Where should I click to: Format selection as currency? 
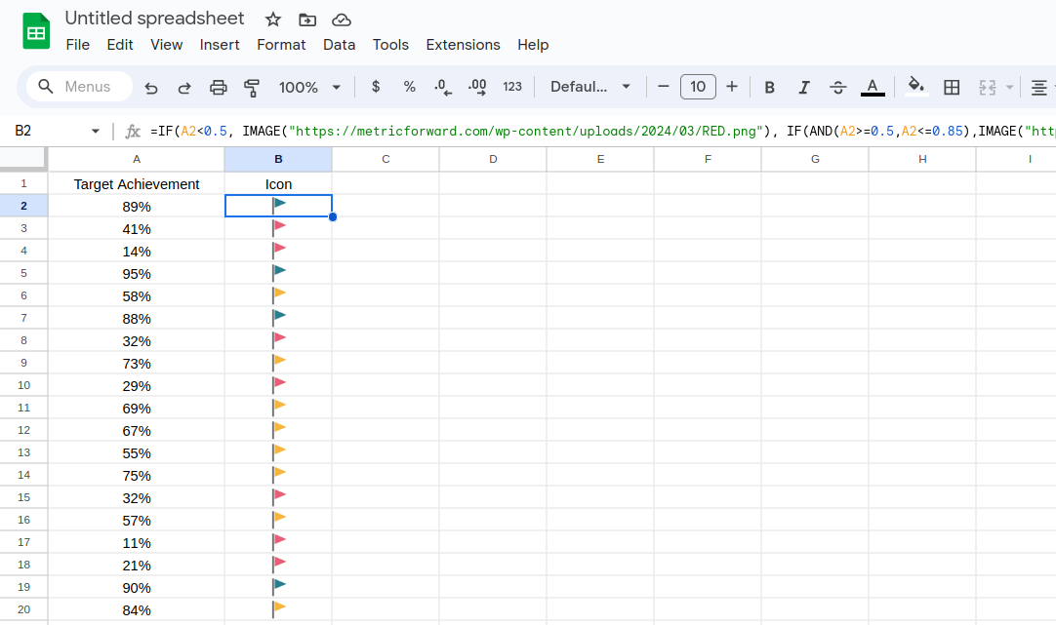[x=376, y=87]
